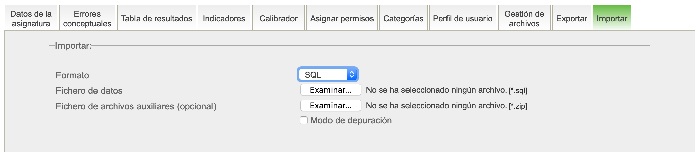Open the Exportar tab
Image resolution: width=700 pixels, height=152 pixels.
[x=572, y=18]
